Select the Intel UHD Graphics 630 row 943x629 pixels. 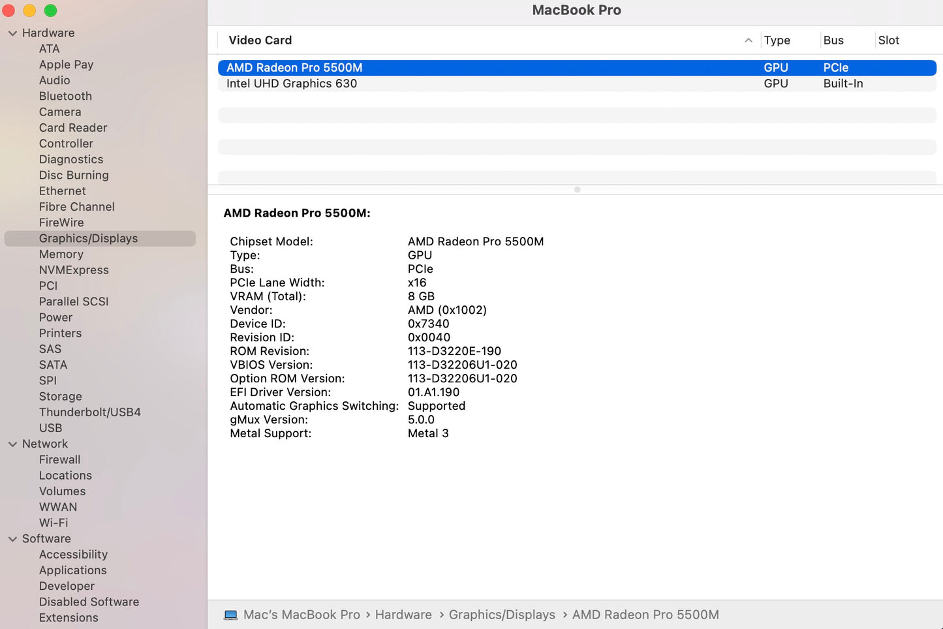[x=292, y=84]
